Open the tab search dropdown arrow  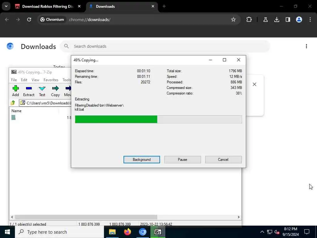point(6,6)
